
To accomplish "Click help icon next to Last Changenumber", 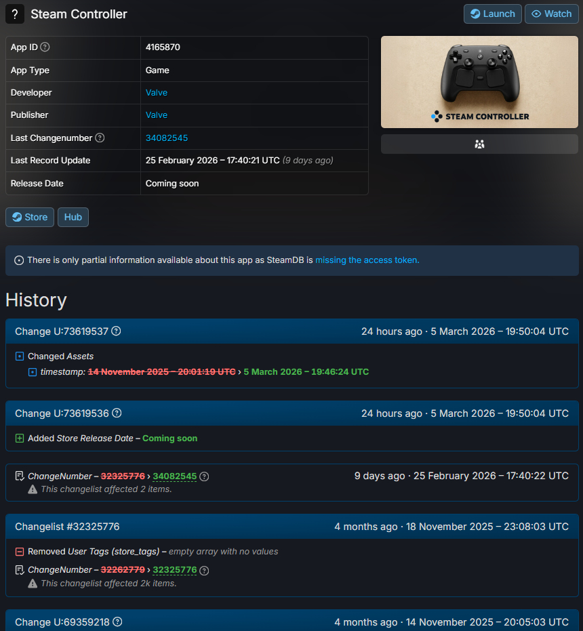I will tap(100, 138).
